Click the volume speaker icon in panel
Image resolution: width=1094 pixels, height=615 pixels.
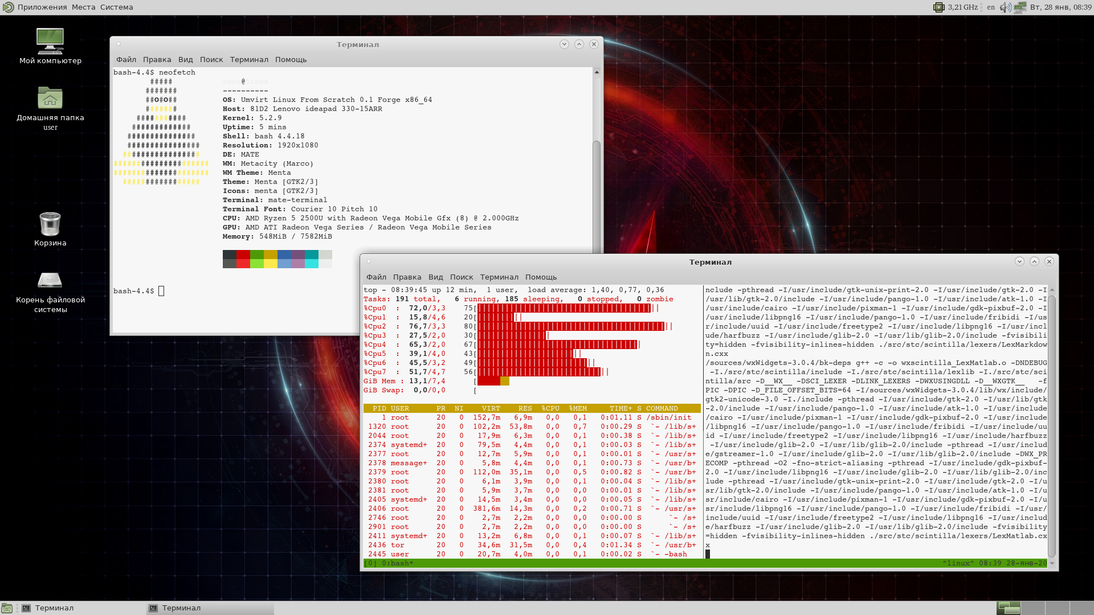pyautogui.click(x=1005, y=7)
